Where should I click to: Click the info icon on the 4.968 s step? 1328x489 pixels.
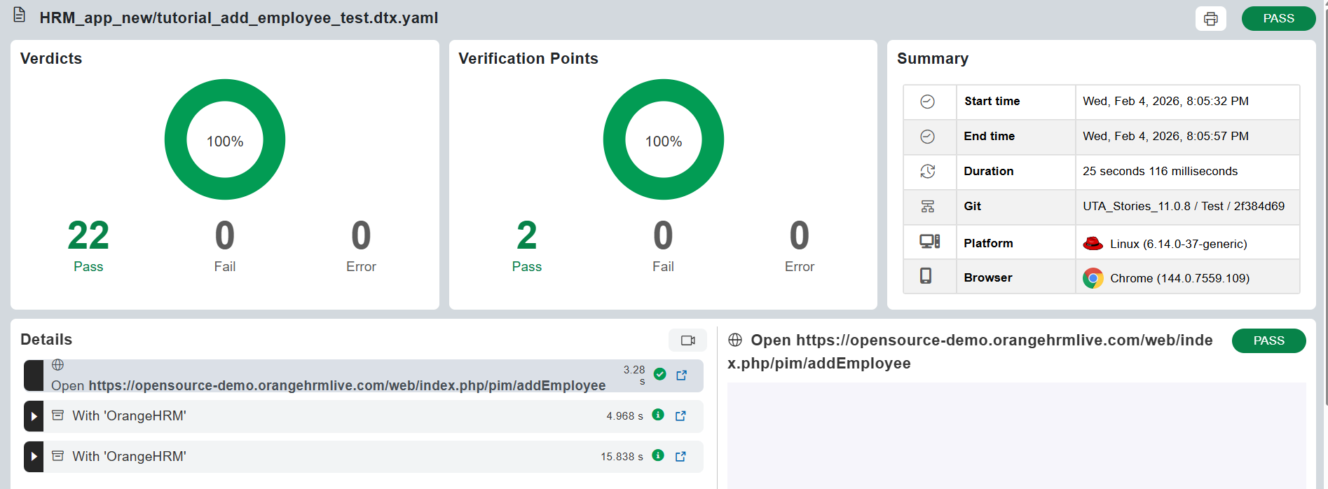[658, 415]
